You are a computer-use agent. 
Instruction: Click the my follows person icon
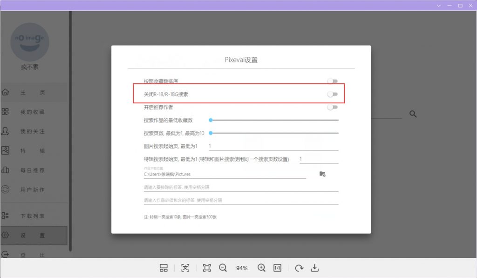(5, 131)
